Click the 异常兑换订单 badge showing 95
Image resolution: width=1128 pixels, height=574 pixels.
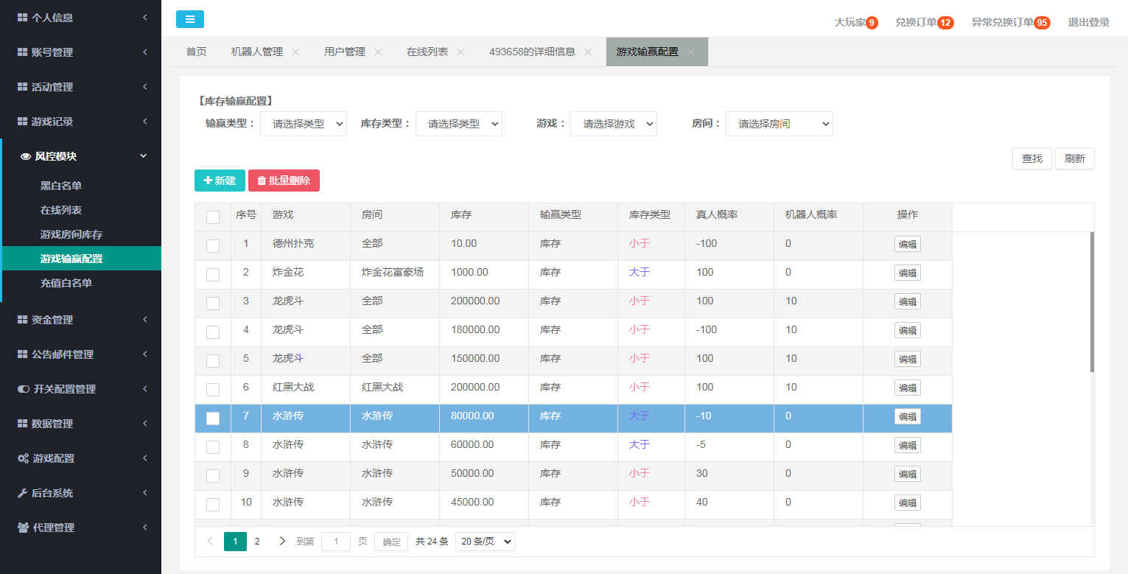pyautogui.click(x=1042, y=23)
